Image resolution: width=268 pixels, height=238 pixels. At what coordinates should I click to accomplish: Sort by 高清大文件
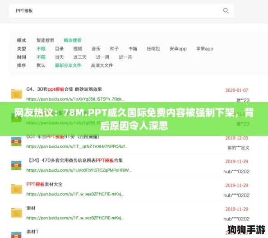(x=102, y=65)
